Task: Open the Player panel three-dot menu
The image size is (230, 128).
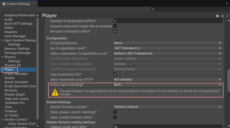Action: (x=227, y=16)
